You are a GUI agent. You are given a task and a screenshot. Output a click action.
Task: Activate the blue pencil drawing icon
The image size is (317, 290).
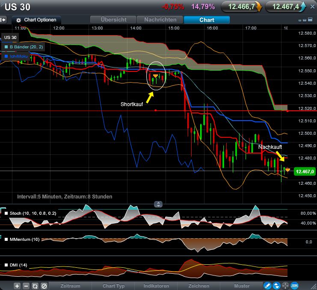pos(267,286)
